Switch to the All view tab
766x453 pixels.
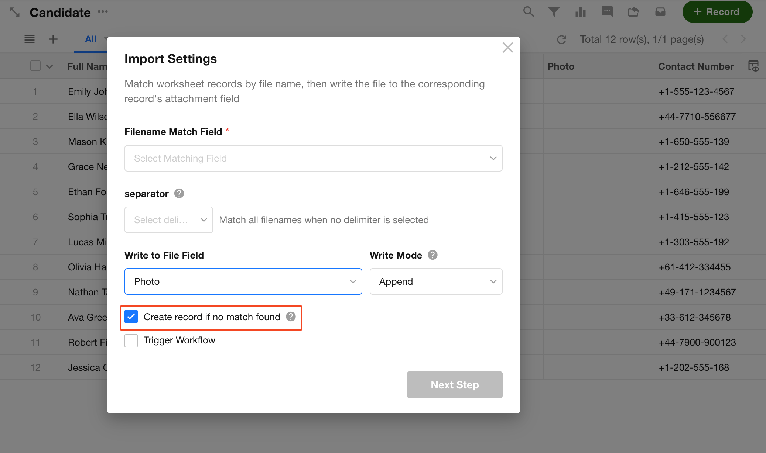[x=90, y=39]
